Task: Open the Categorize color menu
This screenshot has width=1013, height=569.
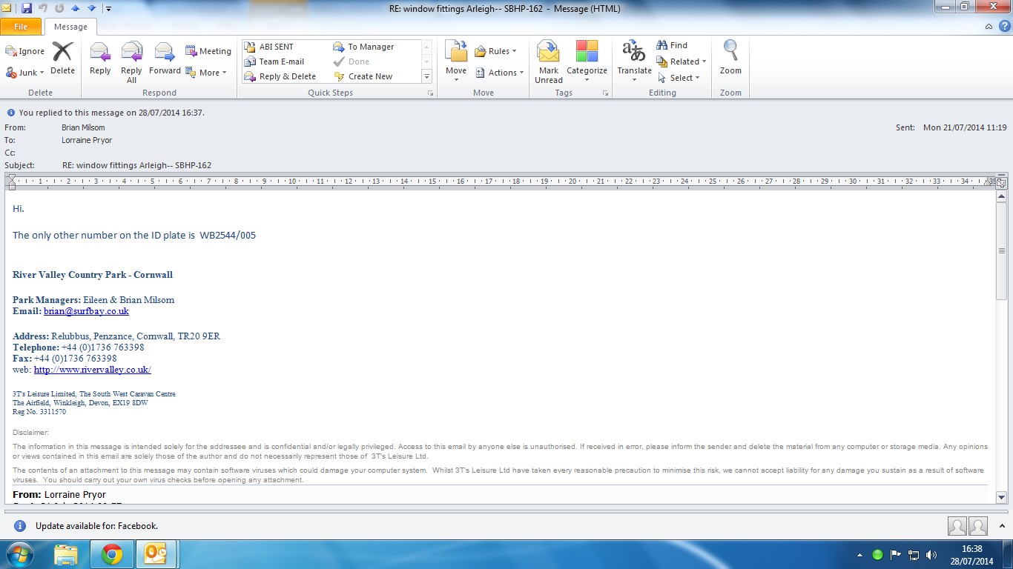Action: pyautogui.click(x=587, y=62)
